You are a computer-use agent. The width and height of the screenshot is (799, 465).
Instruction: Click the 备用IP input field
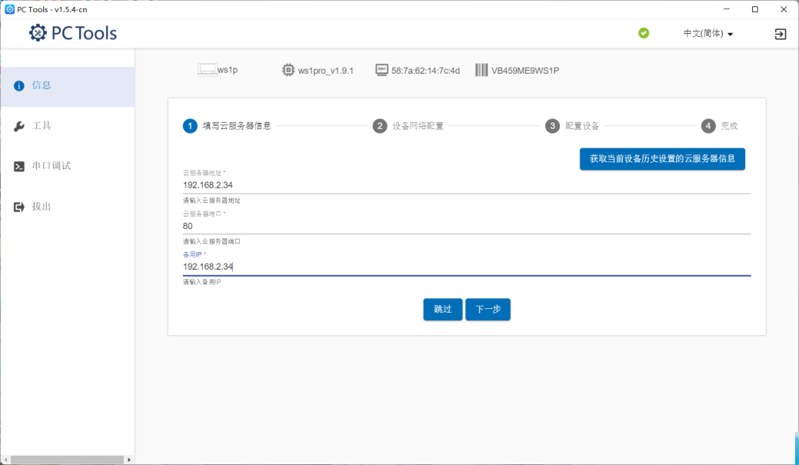[467, 267]
